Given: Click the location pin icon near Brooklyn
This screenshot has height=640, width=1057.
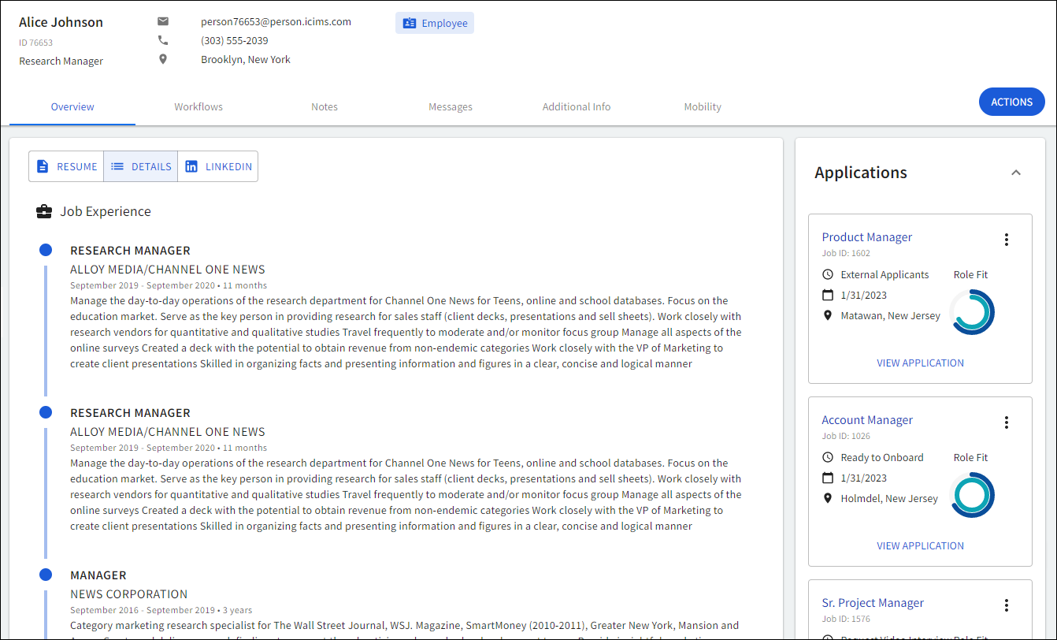Looking at the screenshot, I should tap(163, 59).
